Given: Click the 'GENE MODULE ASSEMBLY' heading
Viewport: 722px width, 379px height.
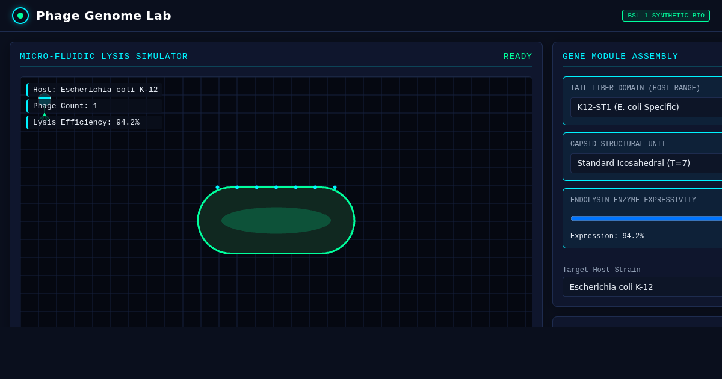Looking at the screenshot, I should [x=620, y=57].
